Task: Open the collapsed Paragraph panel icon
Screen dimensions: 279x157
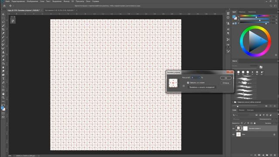Action: (x=228, y=33)
